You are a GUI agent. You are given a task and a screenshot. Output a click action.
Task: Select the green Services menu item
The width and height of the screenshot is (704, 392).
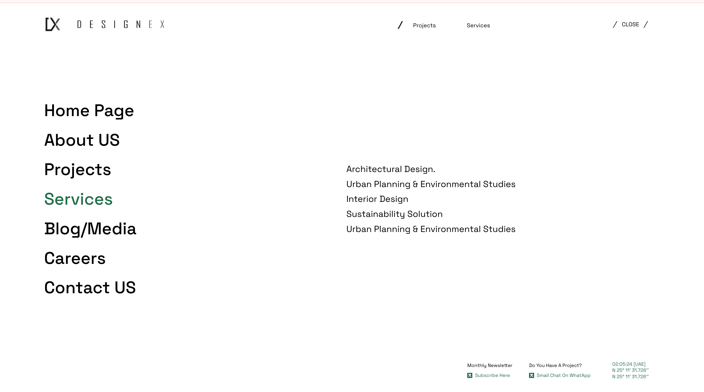[x=78, y=199]
